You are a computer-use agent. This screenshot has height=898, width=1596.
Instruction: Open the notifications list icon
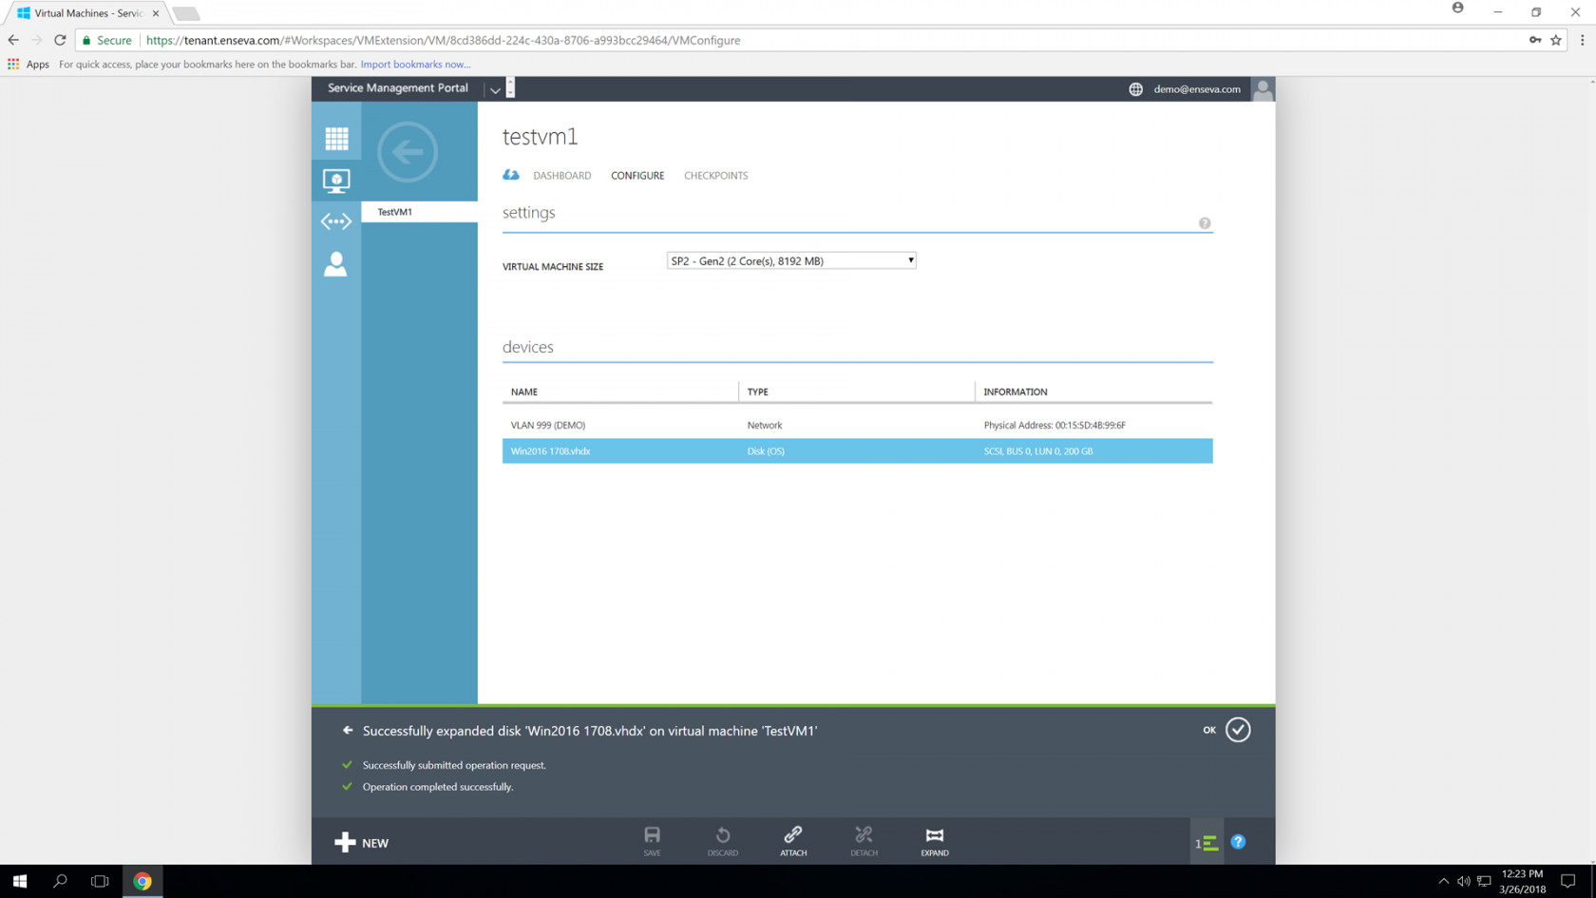click(1206, 843)
